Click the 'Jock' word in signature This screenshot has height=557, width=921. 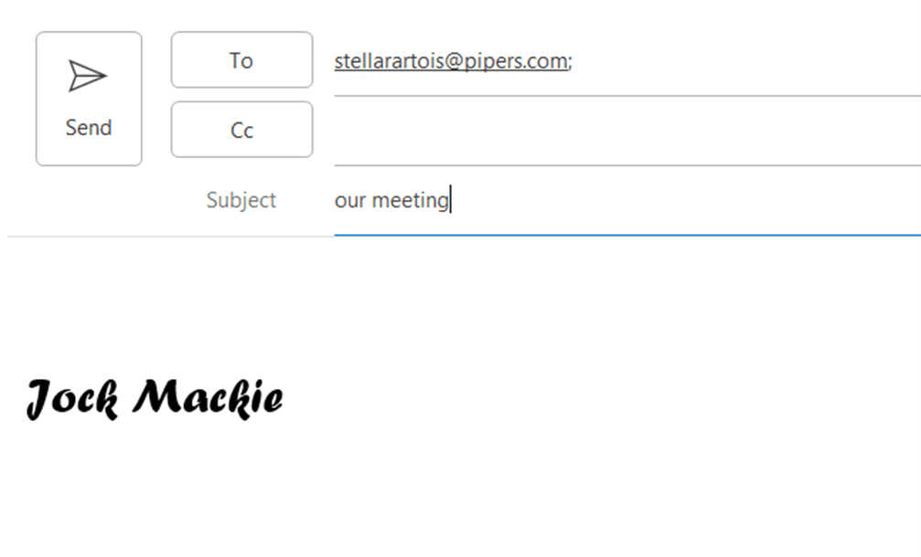(x=73, y=399)
